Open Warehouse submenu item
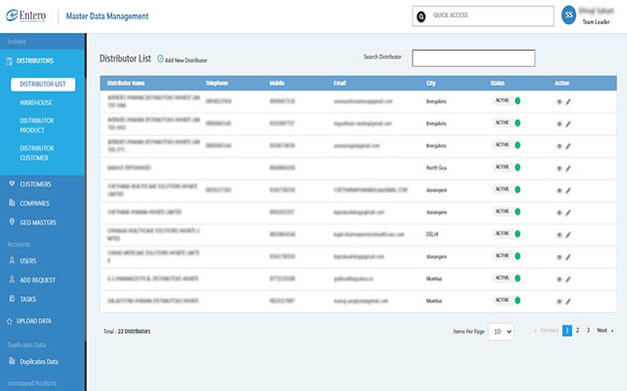Image resolution: width=627 pixels, height=391 pixels. tap(36, 103)
